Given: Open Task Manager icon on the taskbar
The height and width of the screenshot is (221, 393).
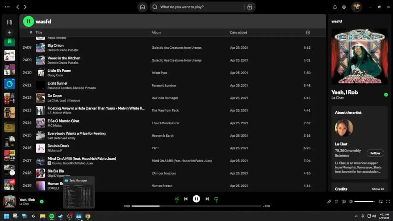Looking at the screenshot, I should tap(79, 216).
